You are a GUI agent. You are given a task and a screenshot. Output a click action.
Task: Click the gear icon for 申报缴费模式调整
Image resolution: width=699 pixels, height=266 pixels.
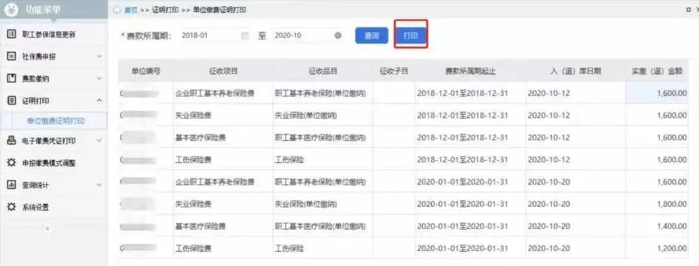[x=11, y=162]
